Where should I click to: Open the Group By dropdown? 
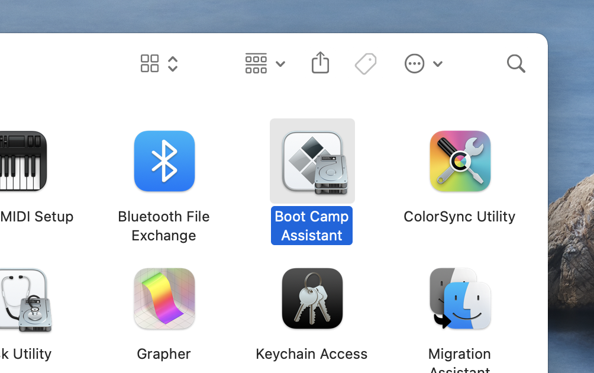[256, 63]
